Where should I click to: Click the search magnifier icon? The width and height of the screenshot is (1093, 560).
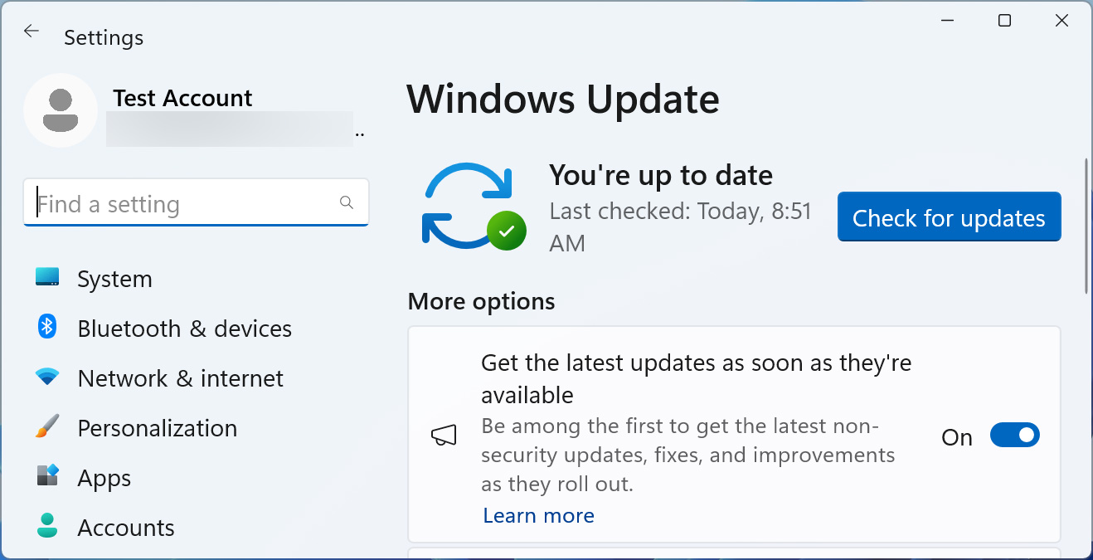[x=347, y=202]
